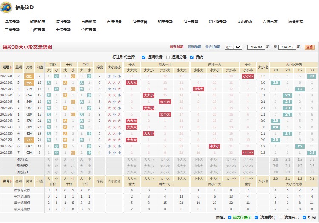Click 1:2 ratio marker in row 2026243
This screenshot has width=319, height=223.
pyautogui.click(x=300, y=89)
